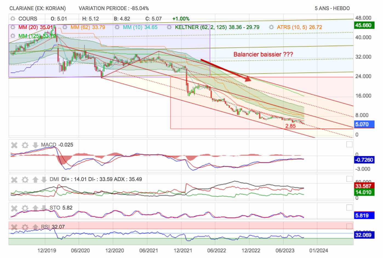Click the C: 5.07 closing value
Viewport: 383px width, 258px height.
(x=153, y=19)
